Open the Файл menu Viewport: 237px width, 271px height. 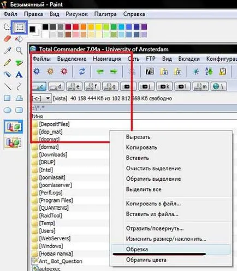[10, 14]
